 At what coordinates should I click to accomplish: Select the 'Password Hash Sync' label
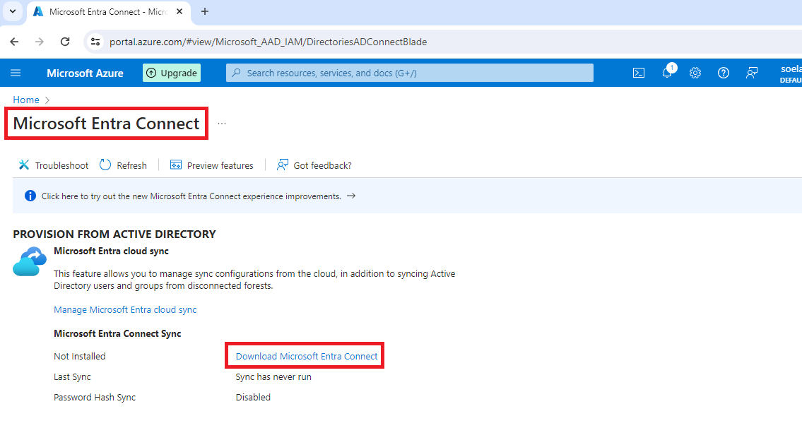(95, 398)
